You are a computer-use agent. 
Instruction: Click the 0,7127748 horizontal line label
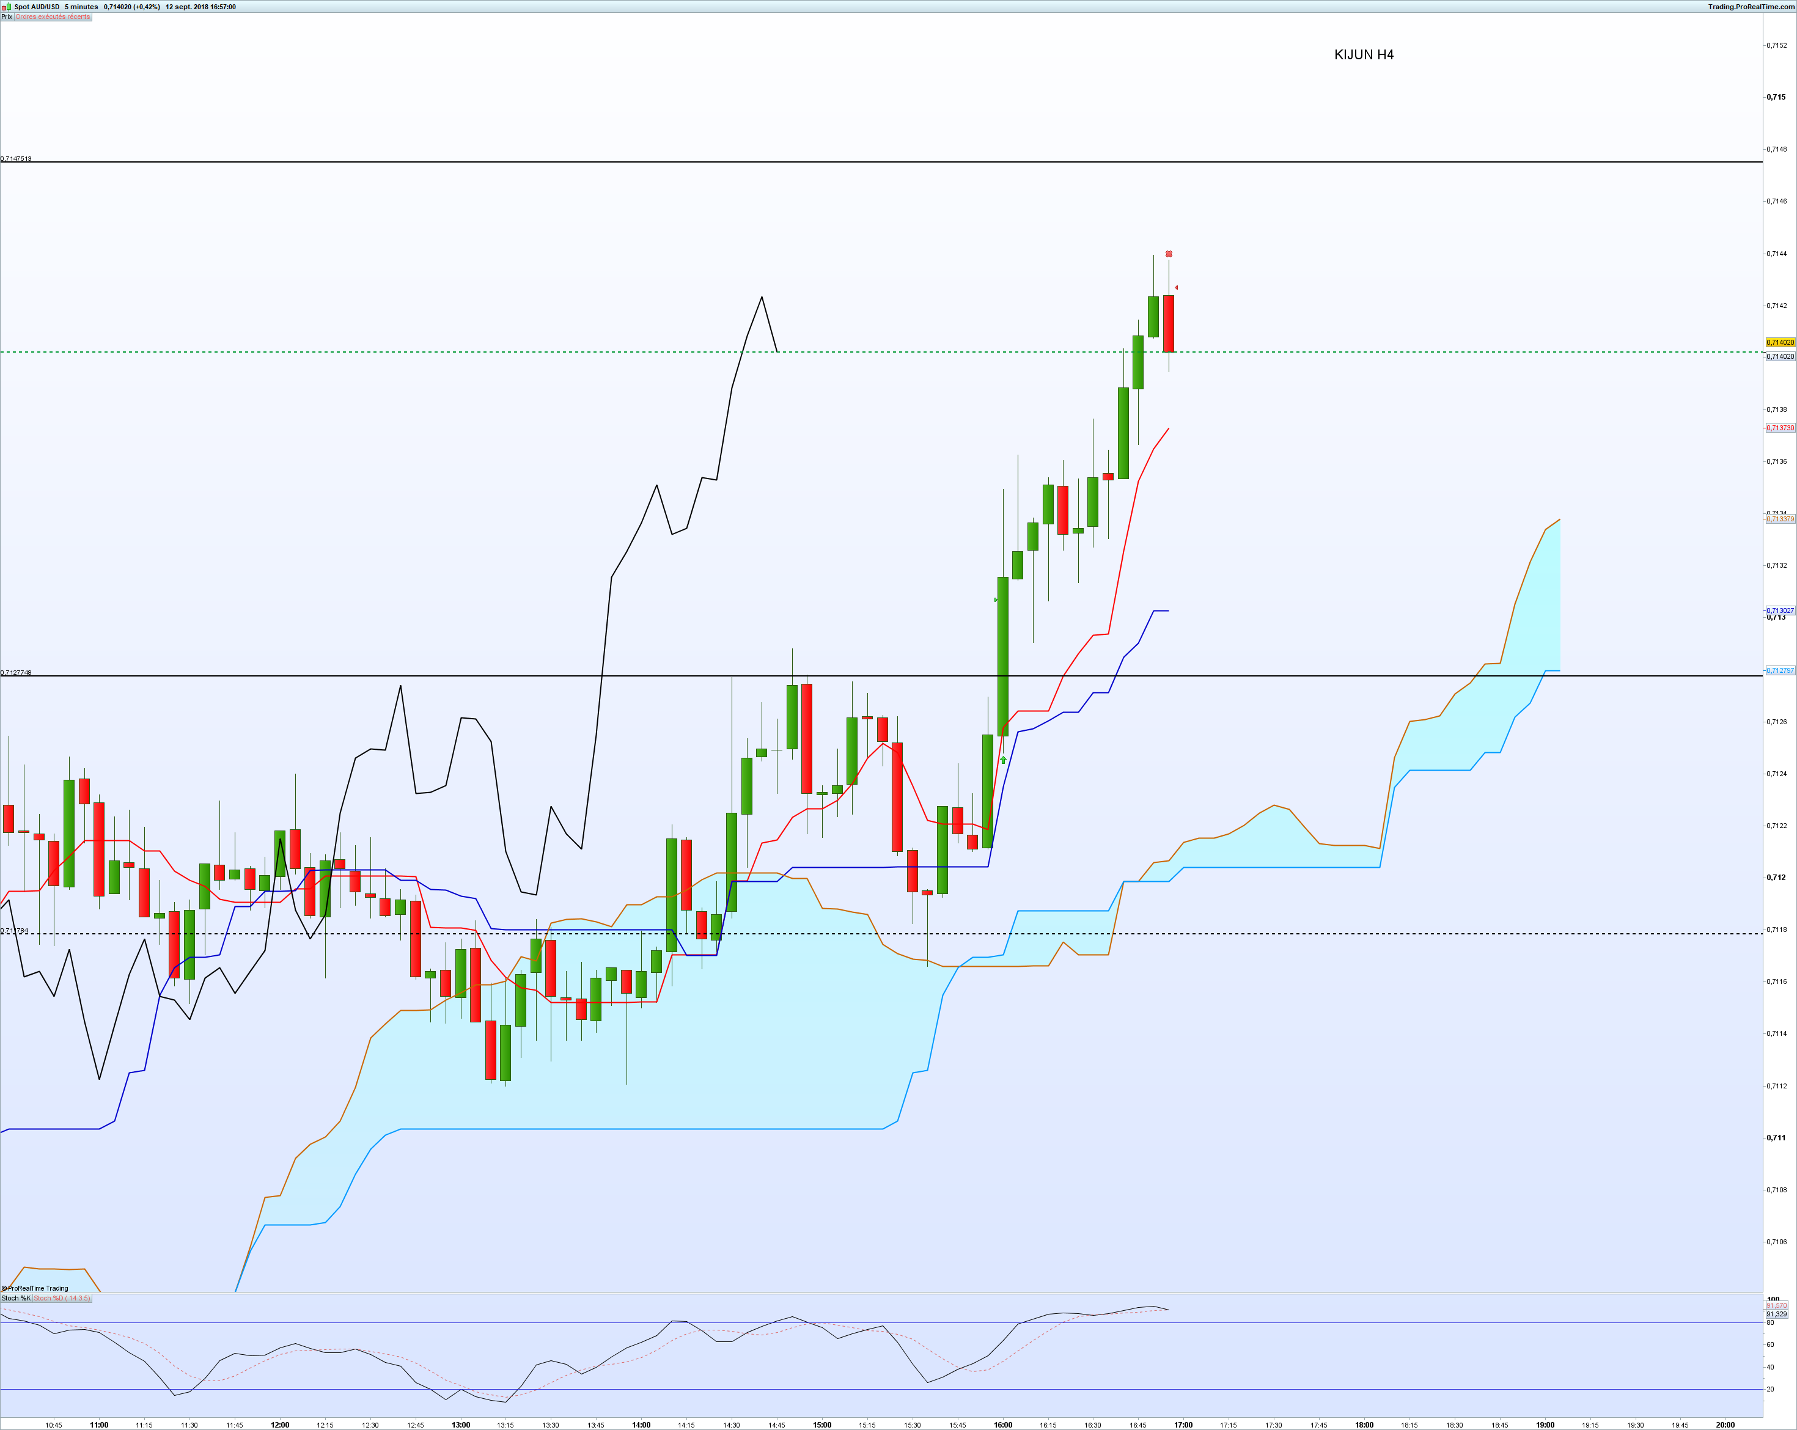click(x=16, y=672)
